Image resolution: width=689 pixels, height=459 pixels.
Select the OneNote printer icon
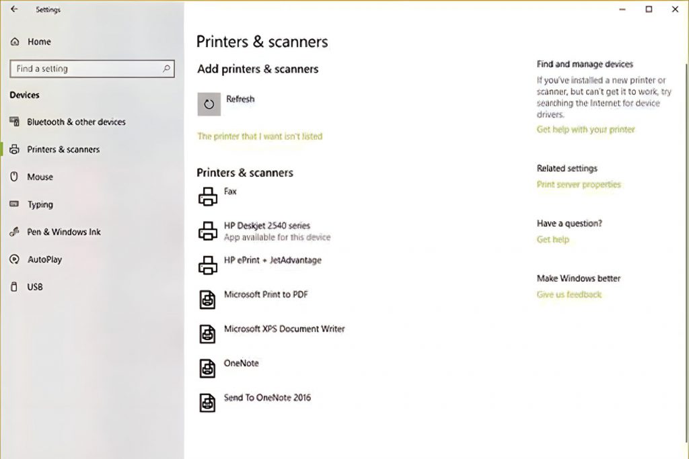point(207,368)
